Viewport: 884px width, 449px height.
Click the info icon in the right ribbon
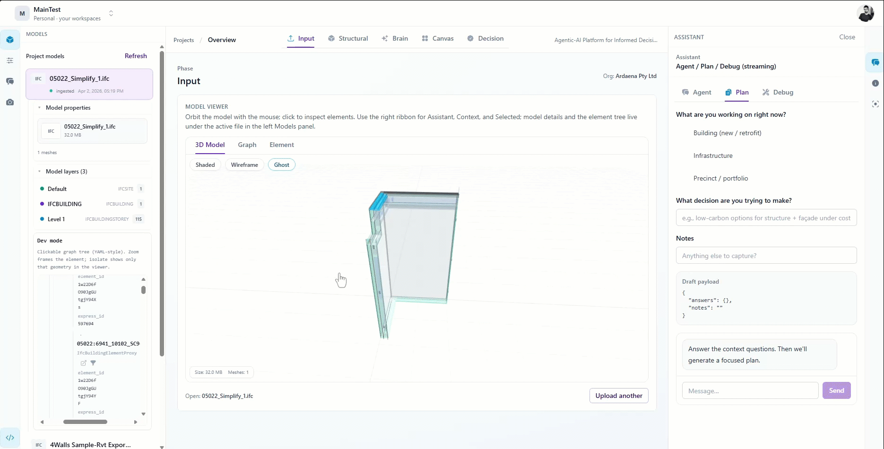875,83
